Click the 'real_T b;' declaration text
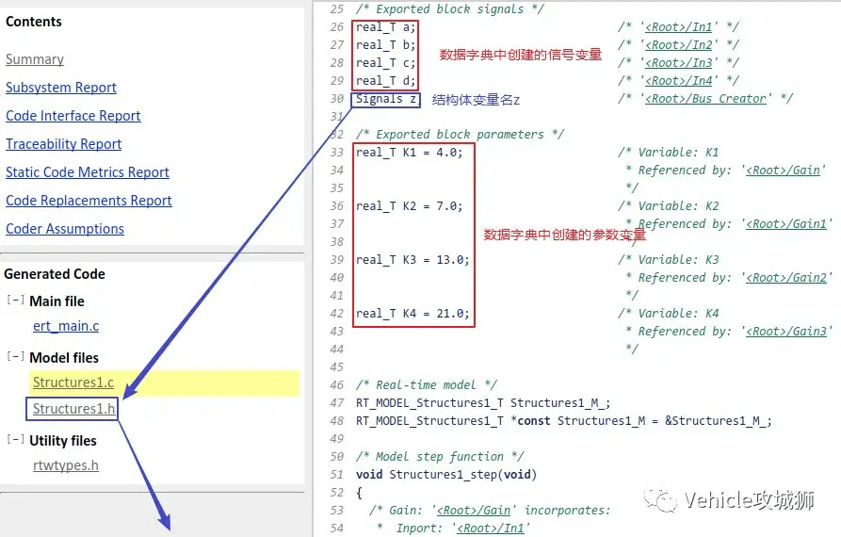This screenshot has height=537, width=841. [x=385, y=45]
